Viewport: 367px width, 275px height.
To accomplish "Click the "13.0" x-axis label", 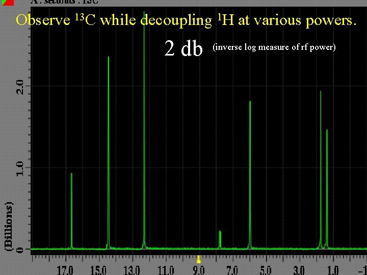I will point(132,271).
